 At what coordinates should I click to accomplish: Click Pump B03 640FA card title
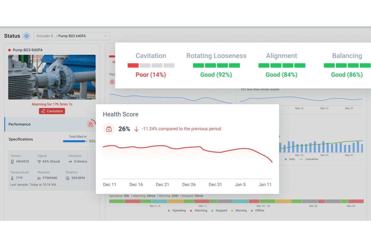point(28,50)
